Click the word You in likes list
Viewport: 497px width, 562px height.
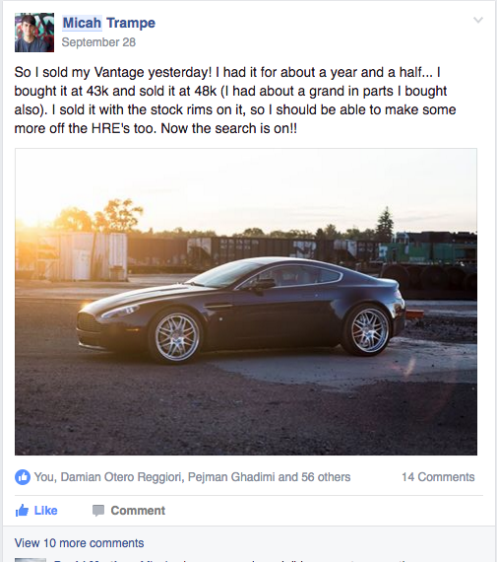tap(45, 477)
